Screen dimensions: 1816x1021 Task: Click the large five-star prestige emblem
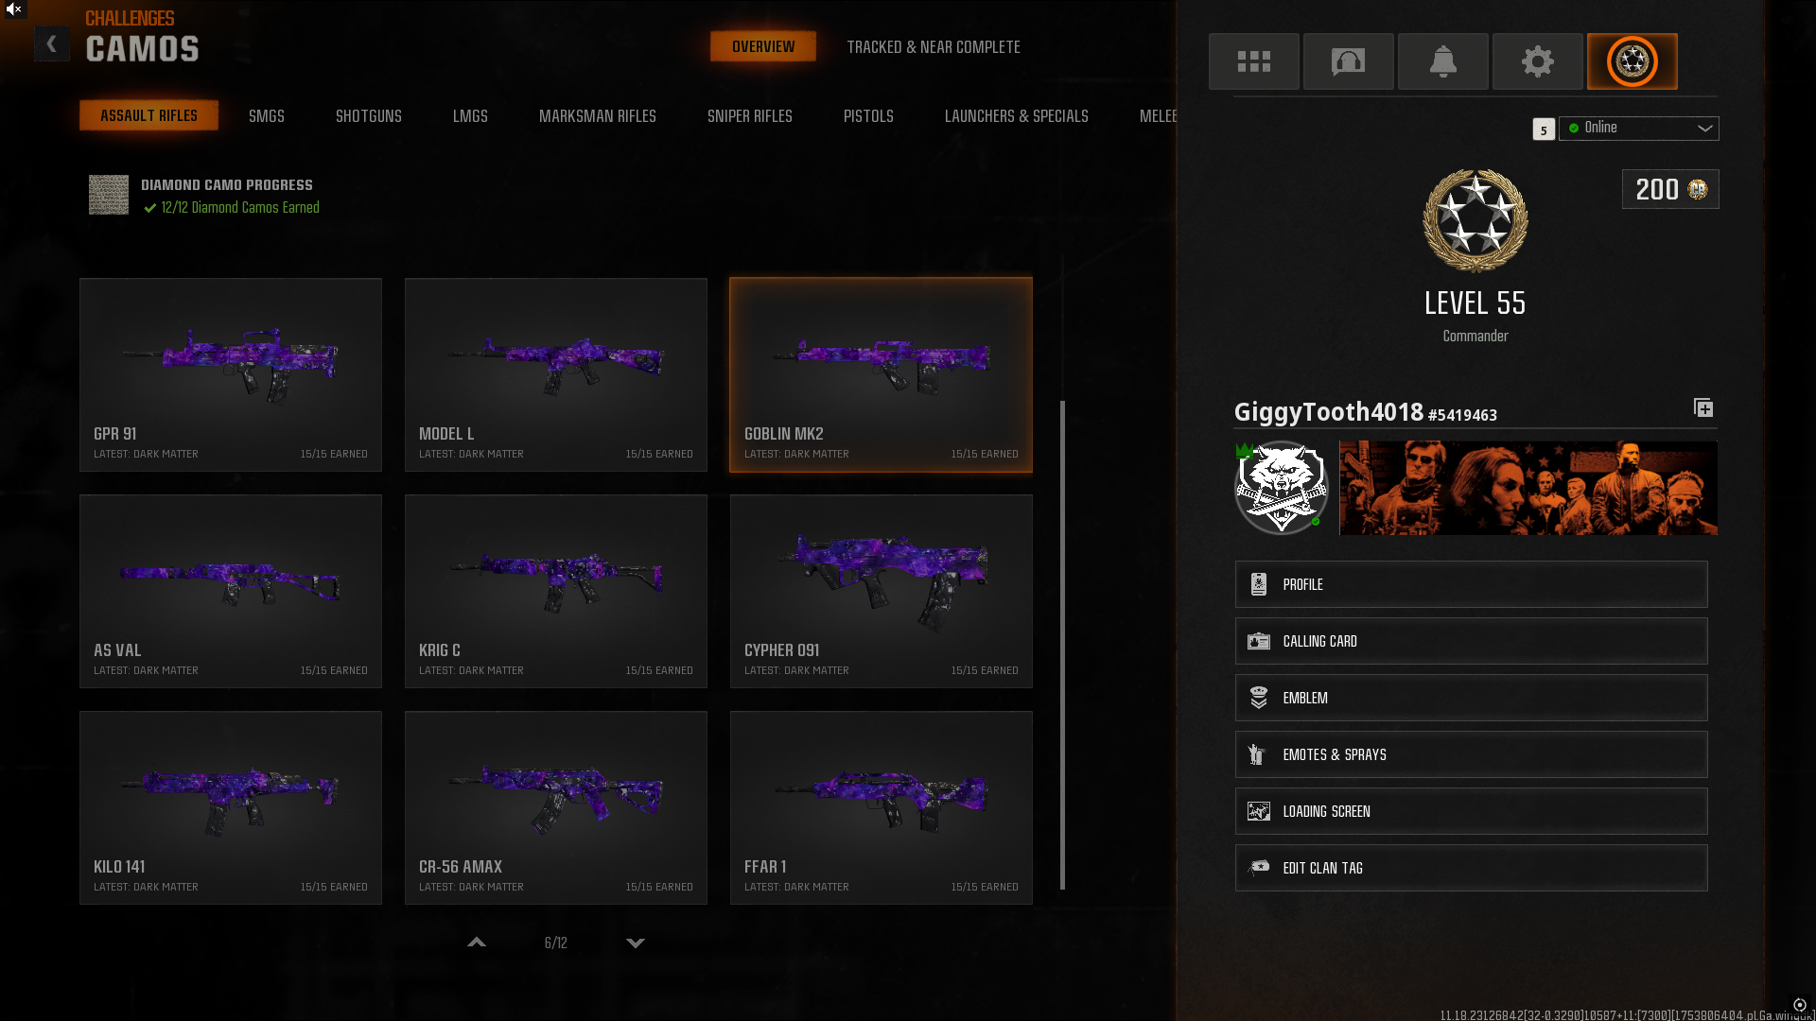[x=1475, y=222]
